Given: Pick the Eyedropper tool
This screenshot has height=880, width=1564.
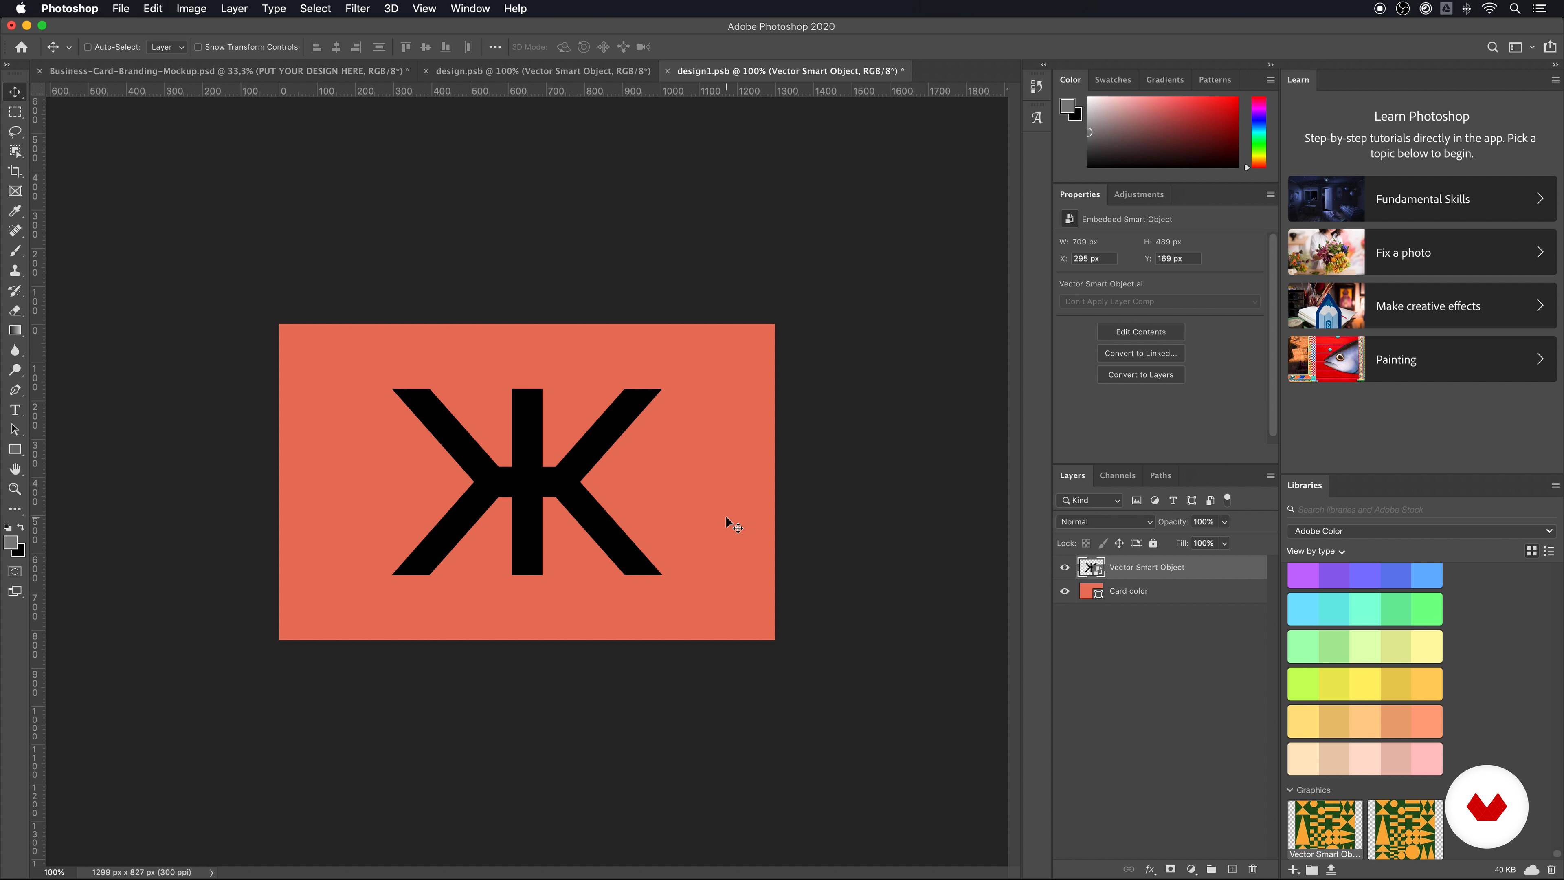Looking at the screenshot, I should [15, 211].
